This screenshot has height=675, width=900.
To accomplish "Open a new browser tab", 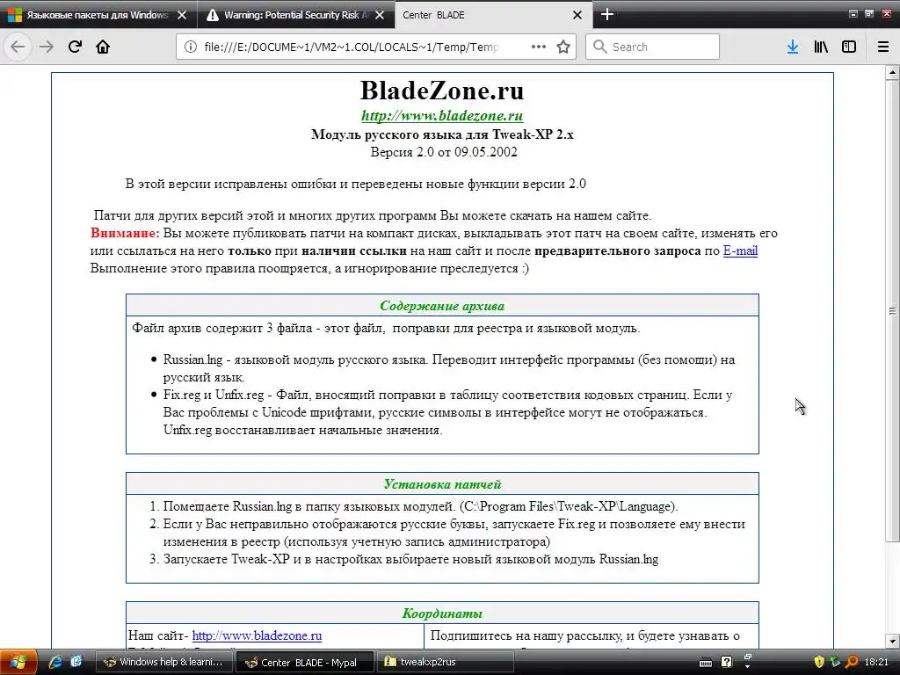I will tap(607, 14).
